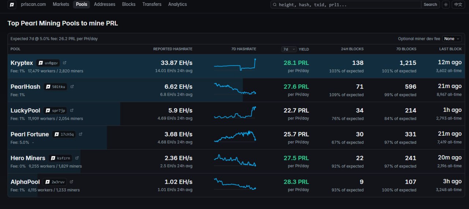This screenshot has height=209, width=469.
Task: Open the PearlHash pool name link
Action: (25, 87)
